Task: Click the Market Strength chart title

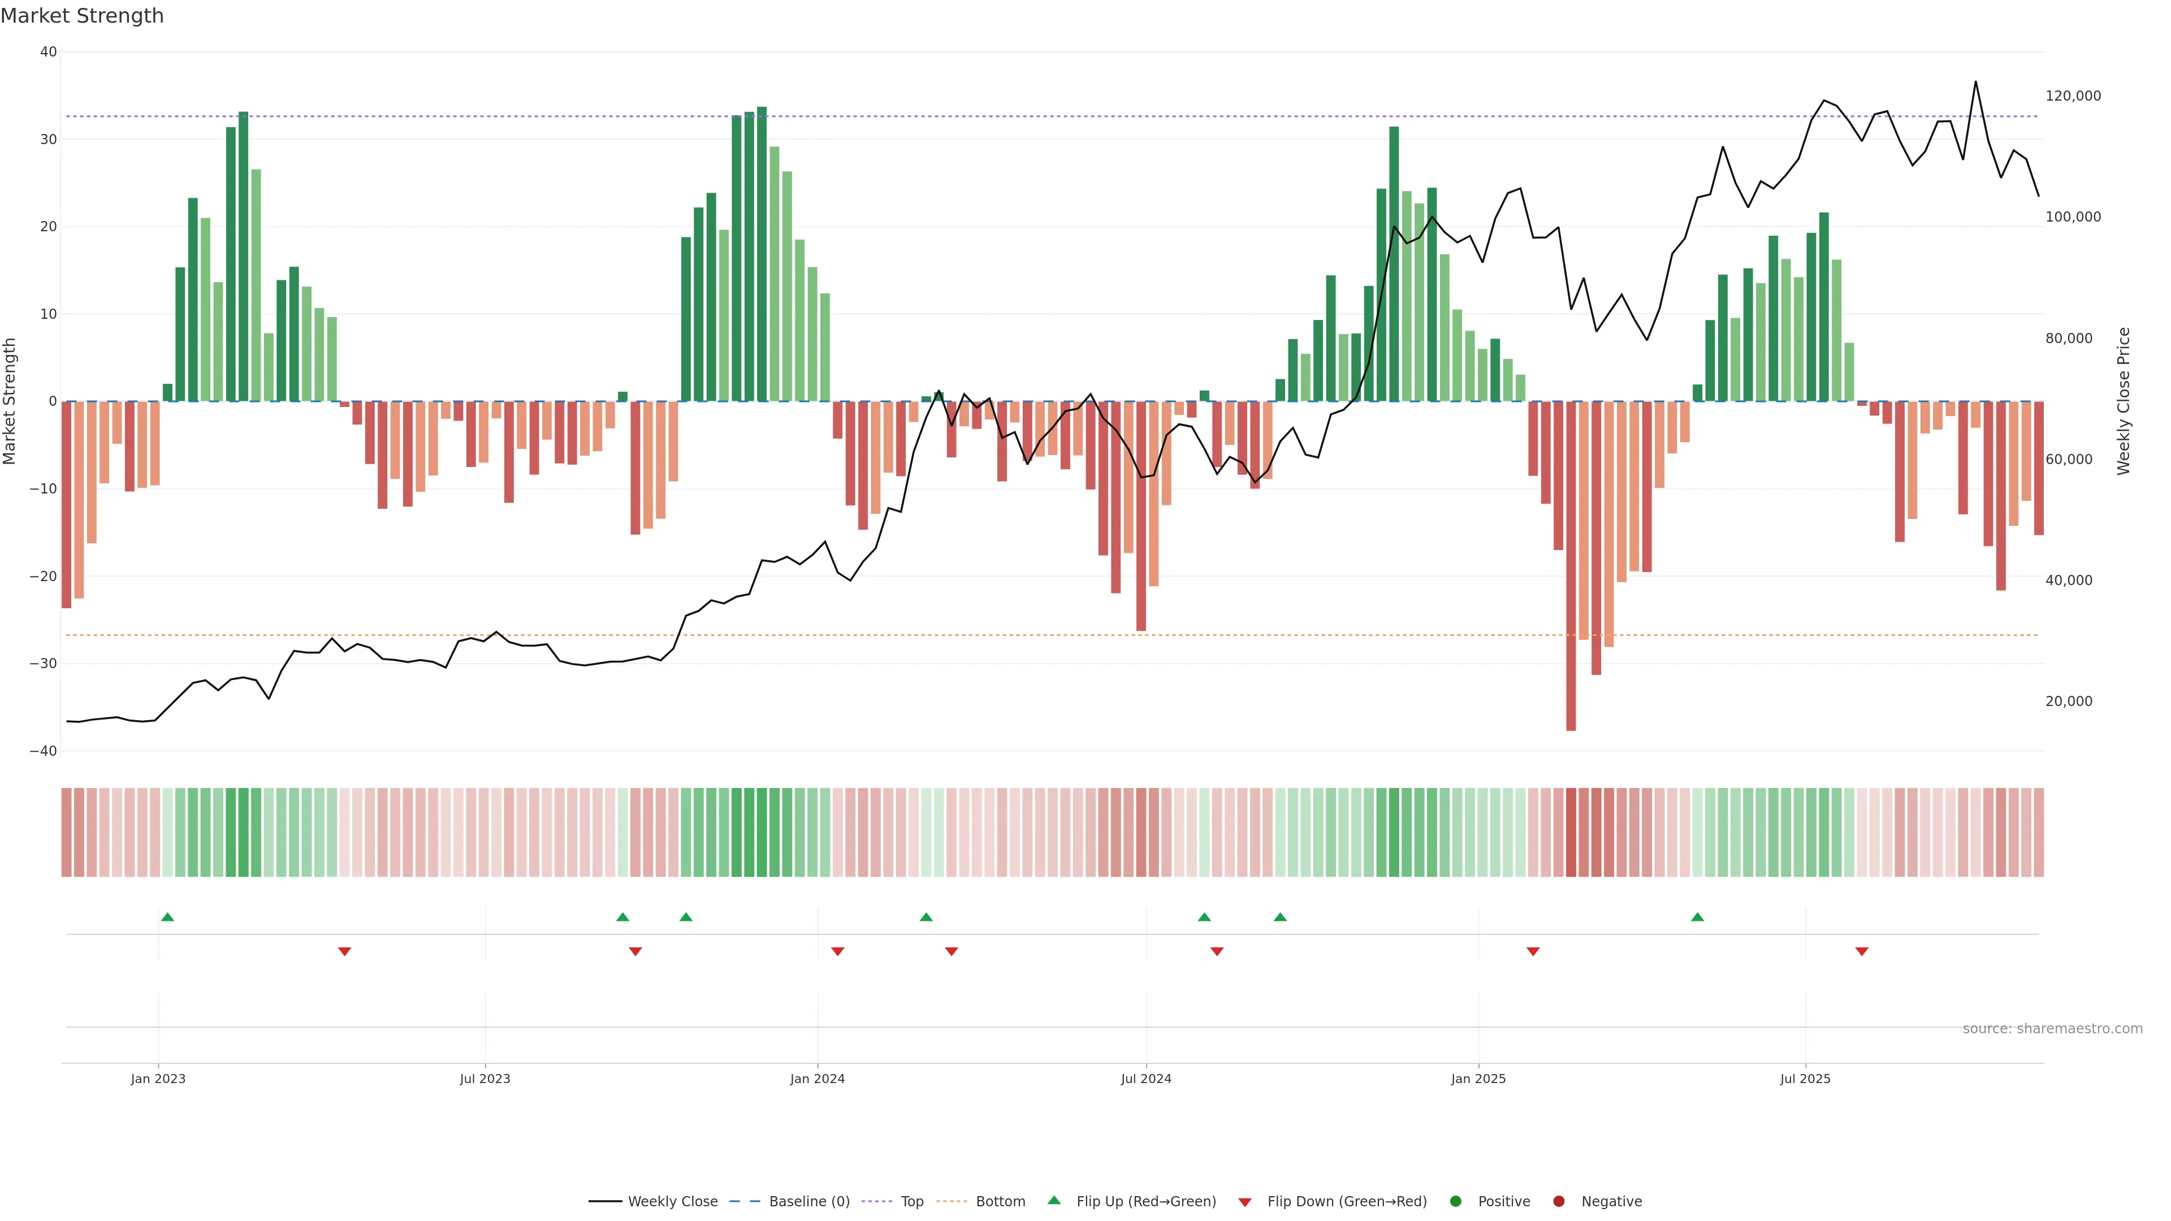Action: pyautogui.click(x=82, y=16)
